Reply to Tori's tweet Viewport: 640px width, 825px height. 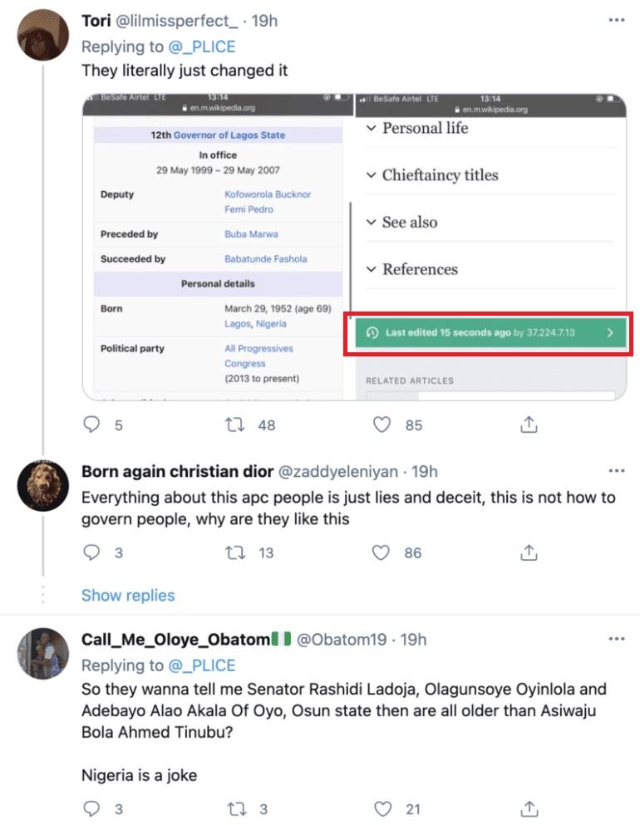[92, 425]
